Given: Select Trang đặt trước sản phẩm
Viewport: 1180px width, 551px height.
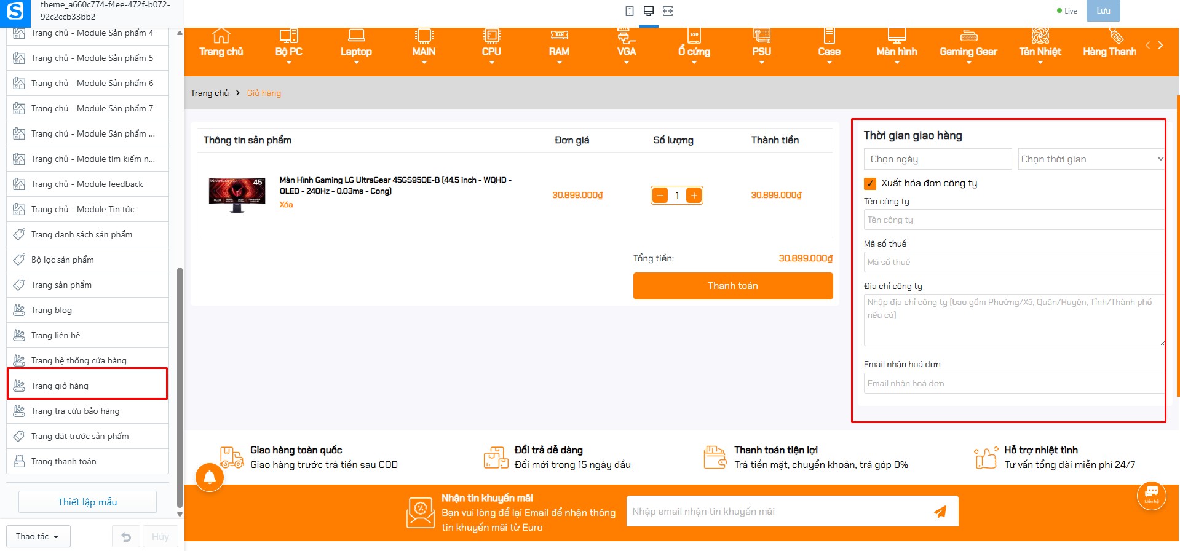Looking at the screenshot, I should (x=87, y=436).
